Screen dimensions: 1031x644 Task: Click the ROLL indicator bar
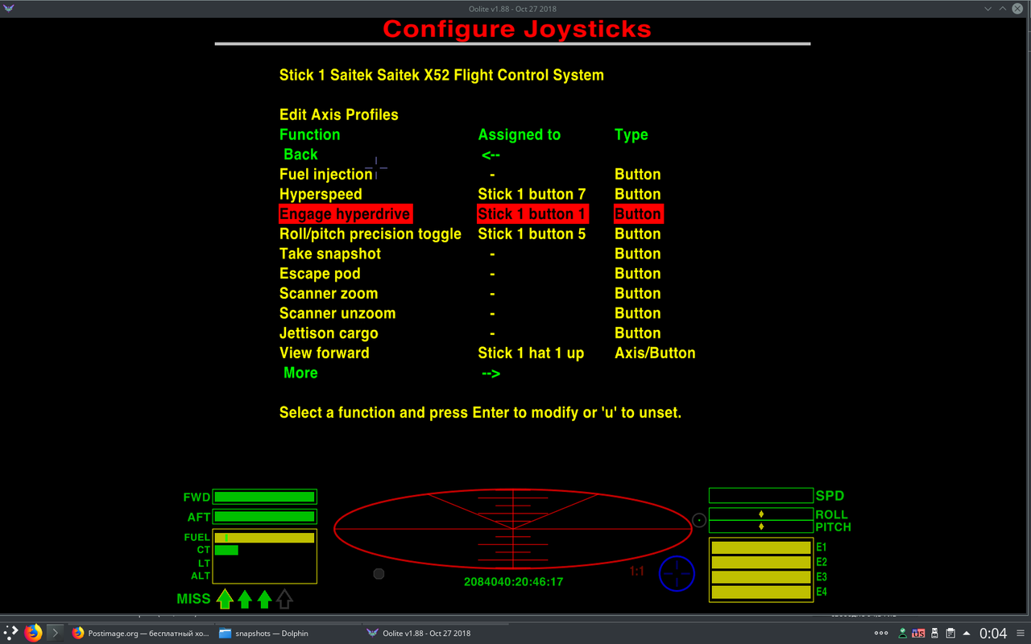pyautogui.click(x=761, y=514)
